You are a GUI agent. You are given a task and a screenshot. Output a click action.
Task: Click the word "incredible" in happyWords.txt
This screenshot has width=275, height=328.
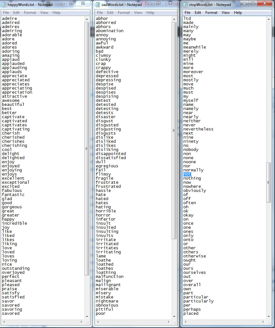(x=14, y=223)
